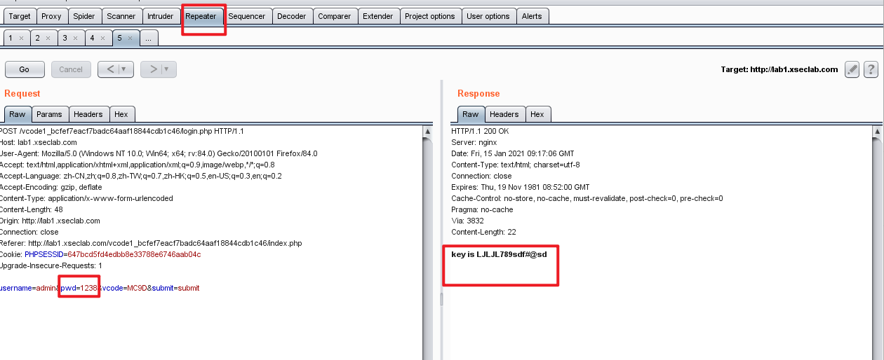Click scroll-up arrow of request pane

428,131
